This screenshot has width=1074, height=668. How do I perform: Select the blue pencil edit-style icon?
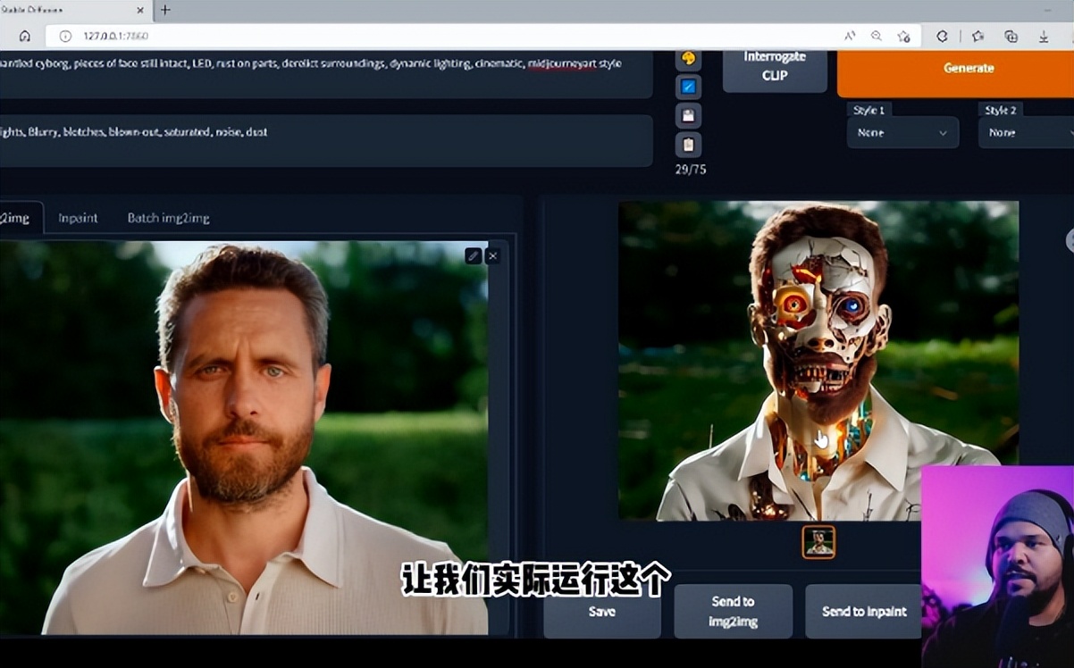(x=688, y=87)
